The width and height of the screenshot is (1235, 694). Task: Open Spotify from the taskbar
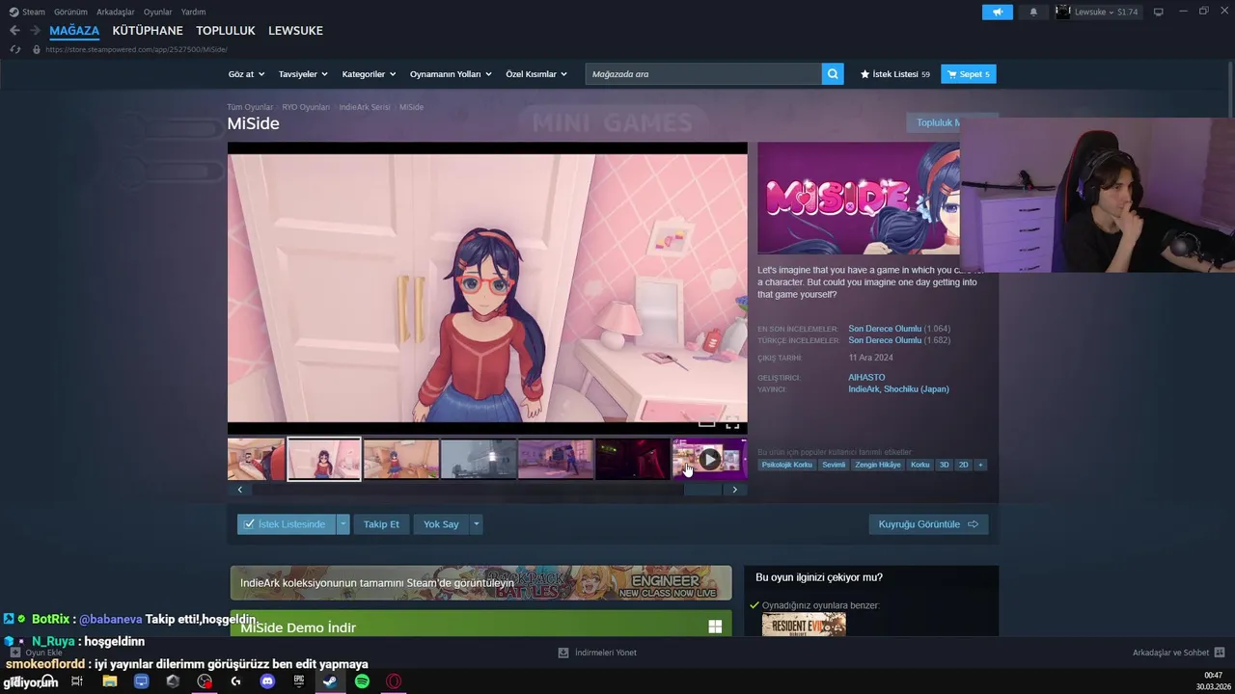362,681
